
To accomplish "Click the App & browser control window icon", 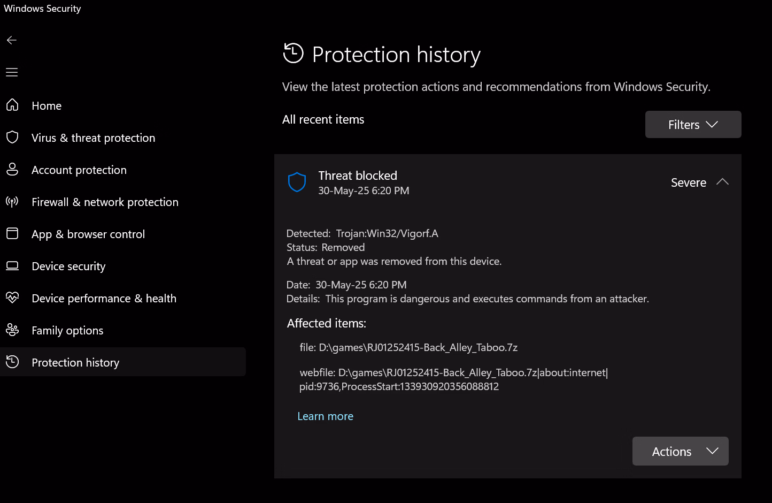I will click(12, 234).
